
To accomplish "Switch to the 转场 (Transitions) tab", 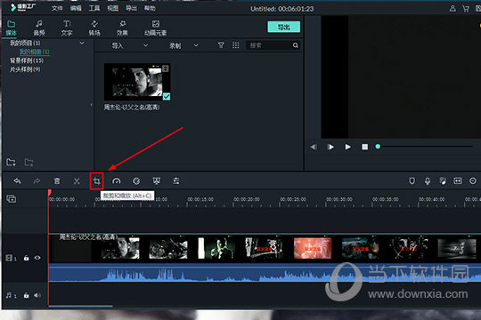I will pyautogui.click(x=94, y=28).
